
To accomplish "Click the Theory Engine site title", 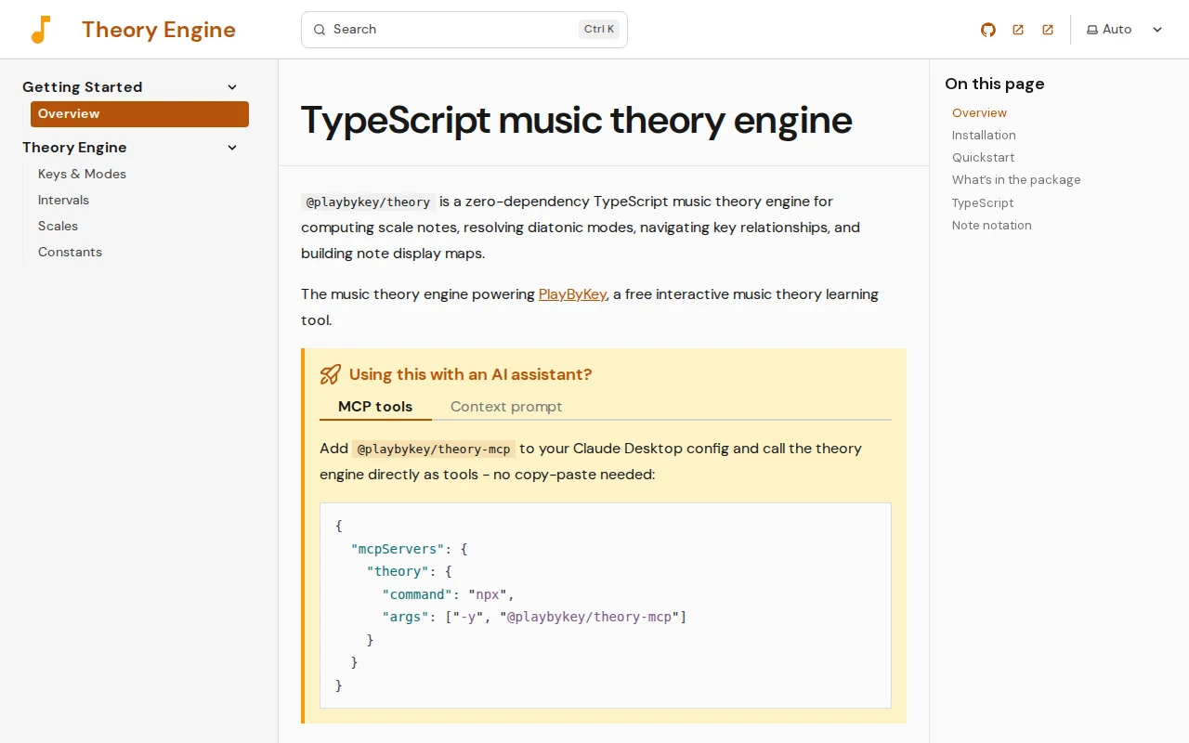I will tap(159, 30).
